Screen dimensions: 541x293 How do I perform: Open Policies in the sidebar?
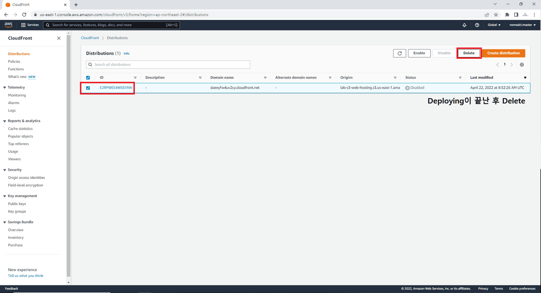tap(14, 62)
